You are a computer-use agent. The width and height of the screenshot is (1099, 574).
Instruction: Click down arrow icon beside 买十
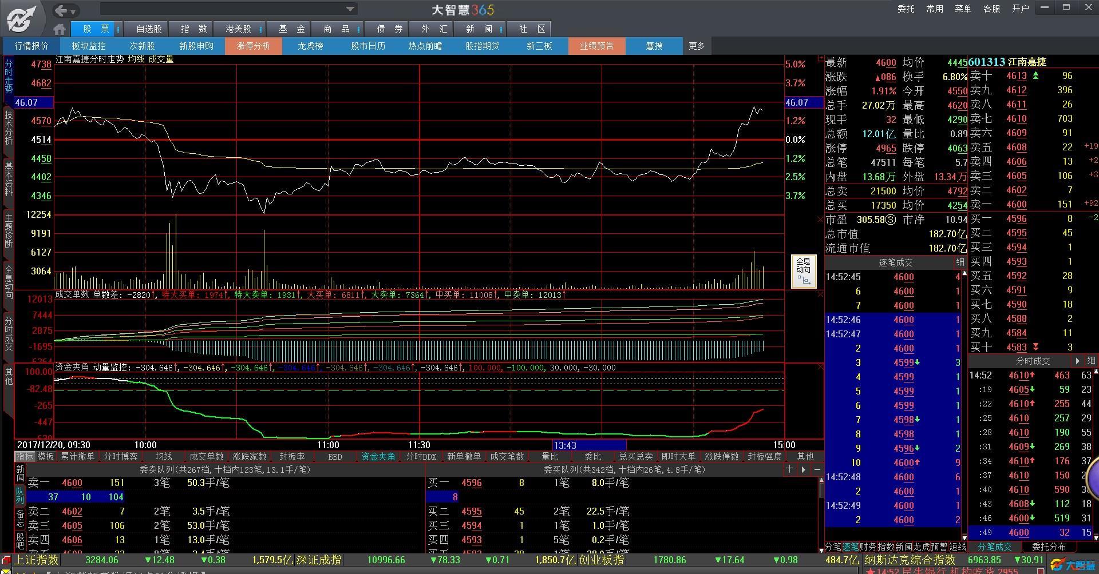click(1035, 347)
